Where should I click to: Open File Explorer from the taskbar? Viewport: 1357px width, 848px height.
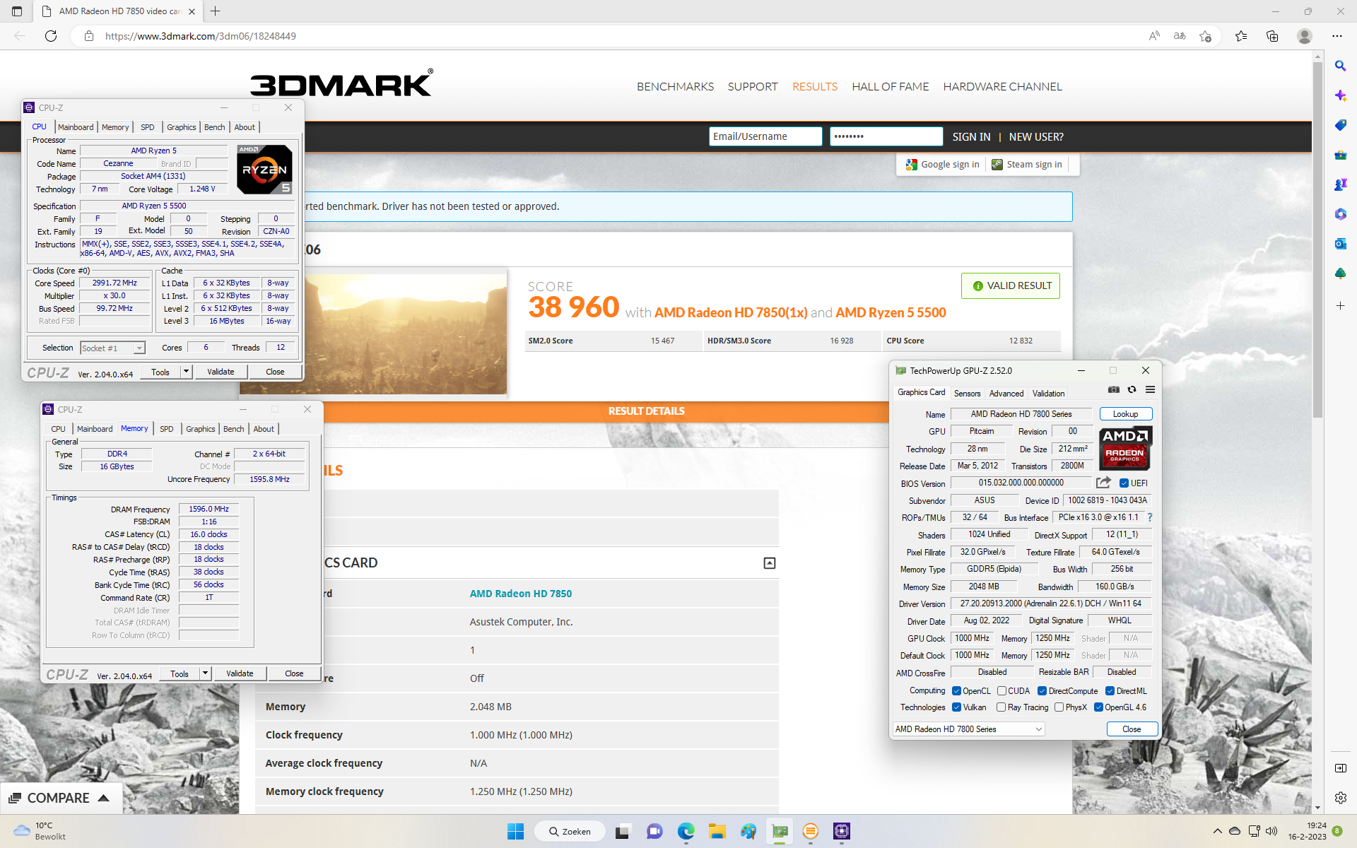(717, 832)
